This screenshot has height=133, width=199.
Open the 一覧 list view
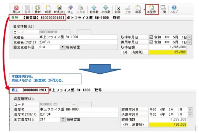coord(163,9)
